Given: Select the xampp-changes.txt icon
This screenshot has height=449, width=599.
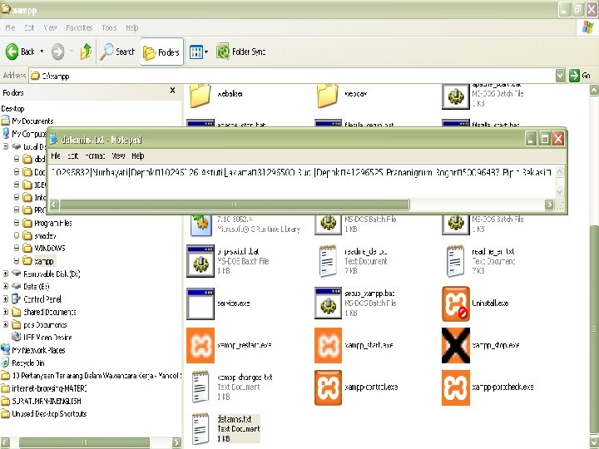Looking at the screenshot, I should click(x=200, y=387).
